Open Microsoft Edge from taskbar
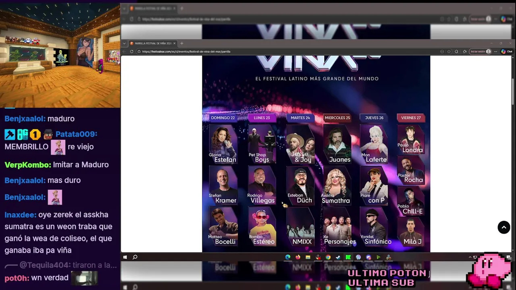The image size is (516, 290). 288,257
